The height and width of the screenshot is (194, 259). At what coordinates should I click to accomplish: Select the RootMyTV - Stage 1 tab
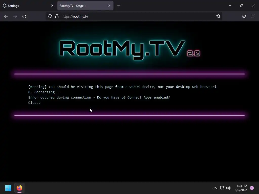click(85, 6)
